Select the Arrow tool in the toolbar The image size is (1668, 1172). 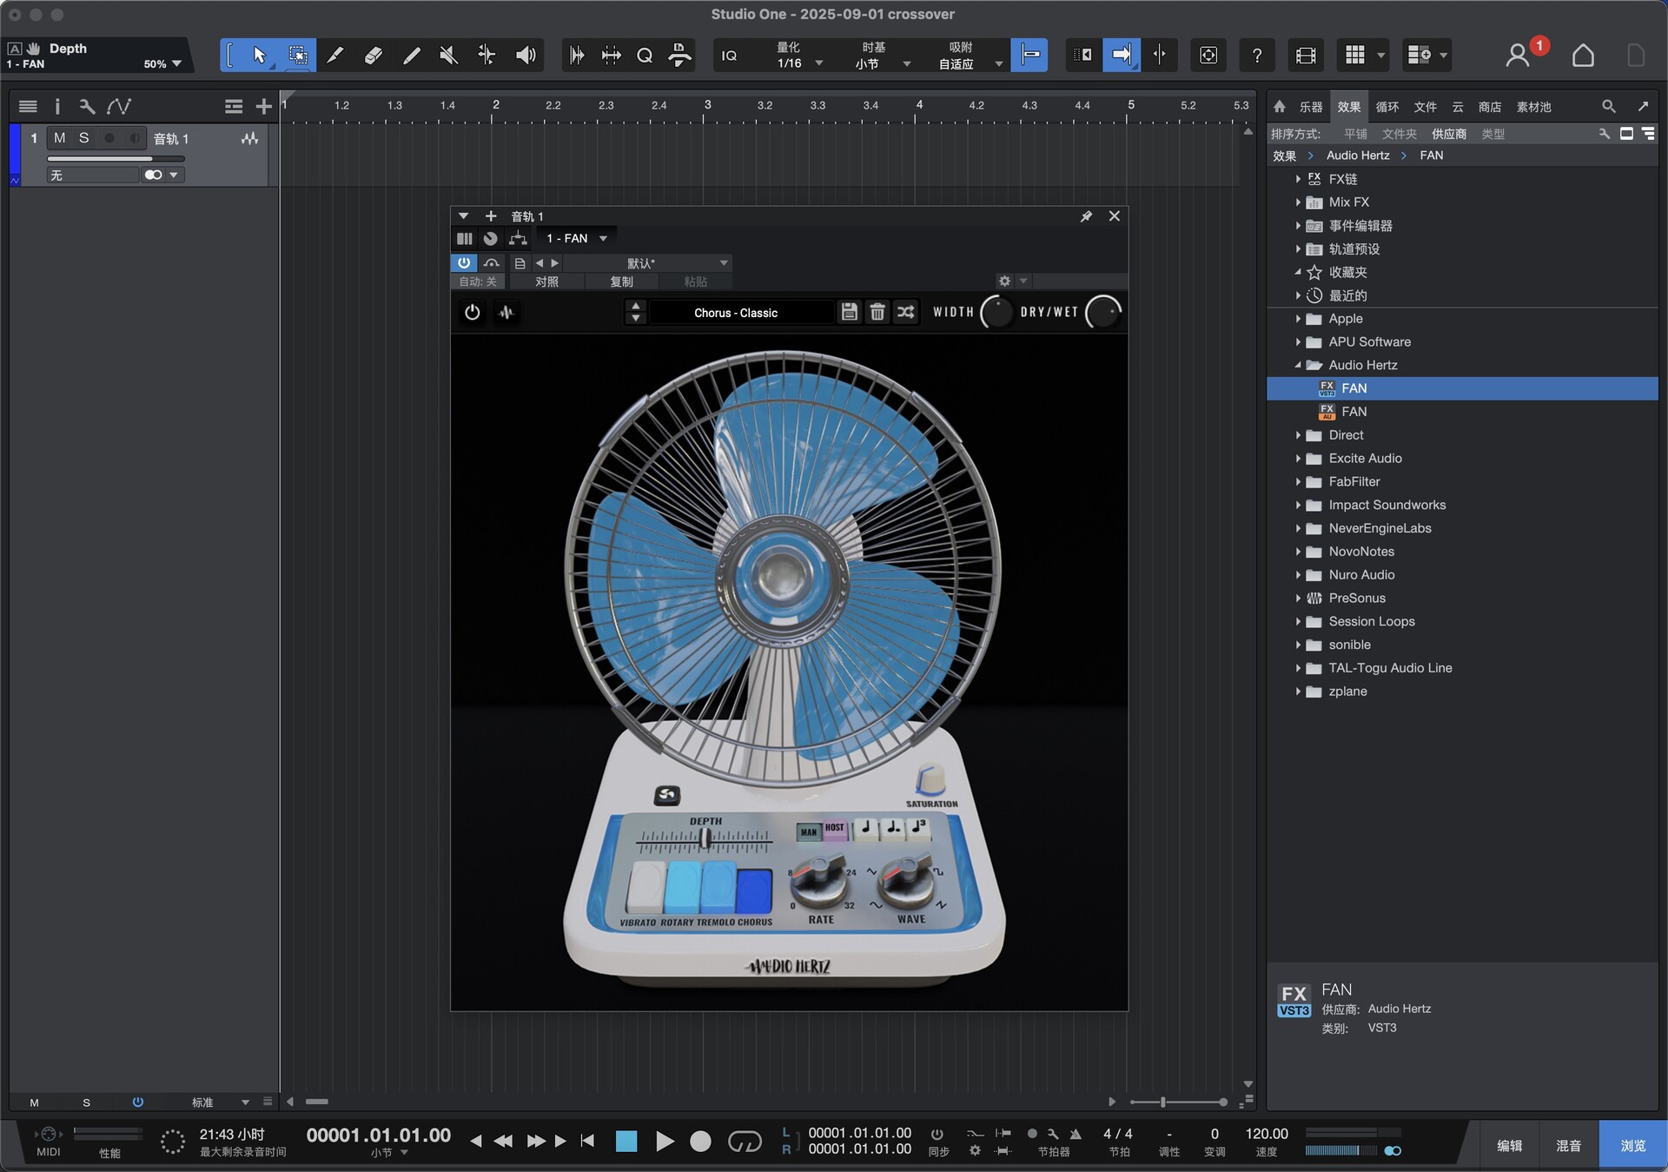259,55
